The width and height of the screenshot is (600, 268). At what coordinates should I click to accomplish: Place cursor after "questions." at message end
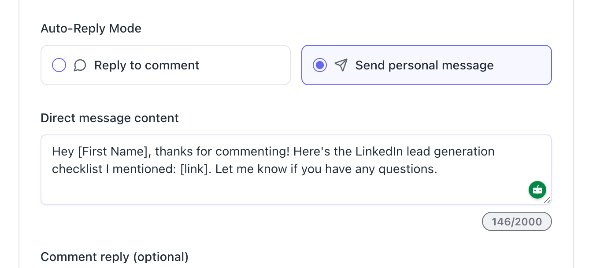438,169
